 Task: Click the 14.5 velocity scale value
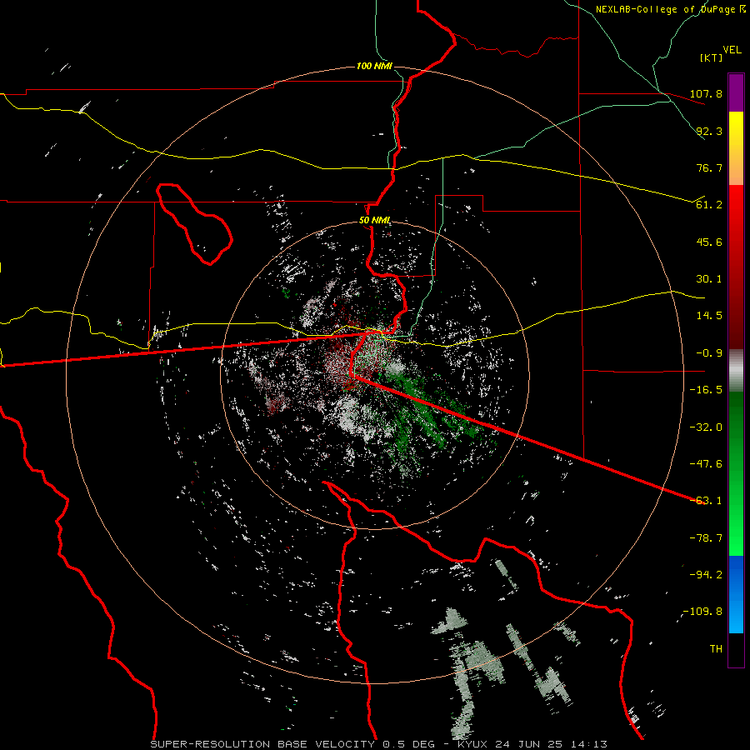(x=709, y=316)
